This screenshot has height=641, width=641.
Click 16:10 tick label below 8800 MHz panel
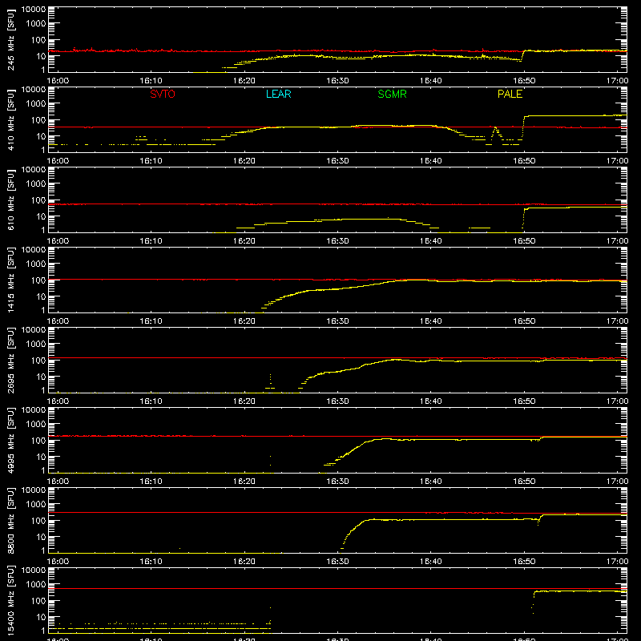[151, 562]
